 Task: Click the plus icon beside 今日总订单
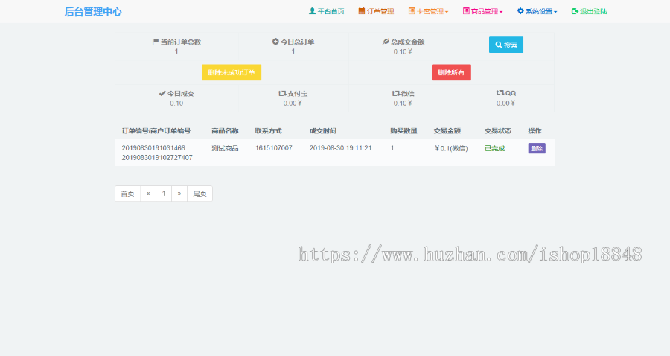[275, 42]
